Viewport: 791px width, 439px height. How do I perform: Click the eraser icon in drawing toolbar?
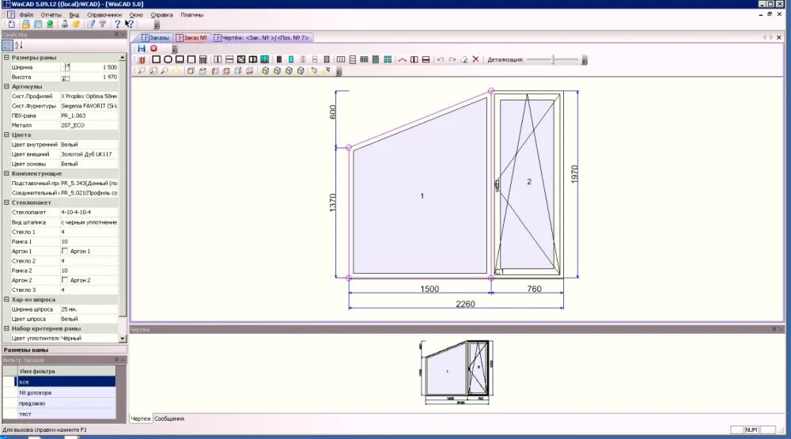(464, 59)
